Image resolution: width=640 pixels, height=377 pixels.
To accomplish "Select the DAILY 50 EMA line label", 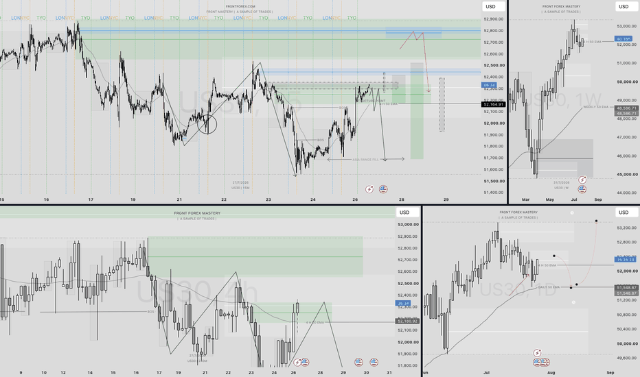I will [549, 287].
